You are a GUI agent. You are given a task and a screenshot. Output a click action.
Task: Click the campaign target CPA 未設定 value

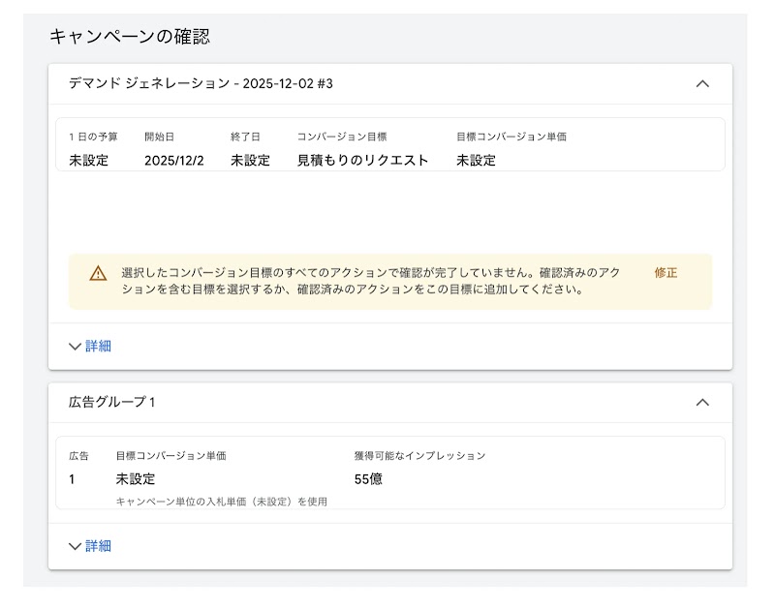(x=480, y=162)
